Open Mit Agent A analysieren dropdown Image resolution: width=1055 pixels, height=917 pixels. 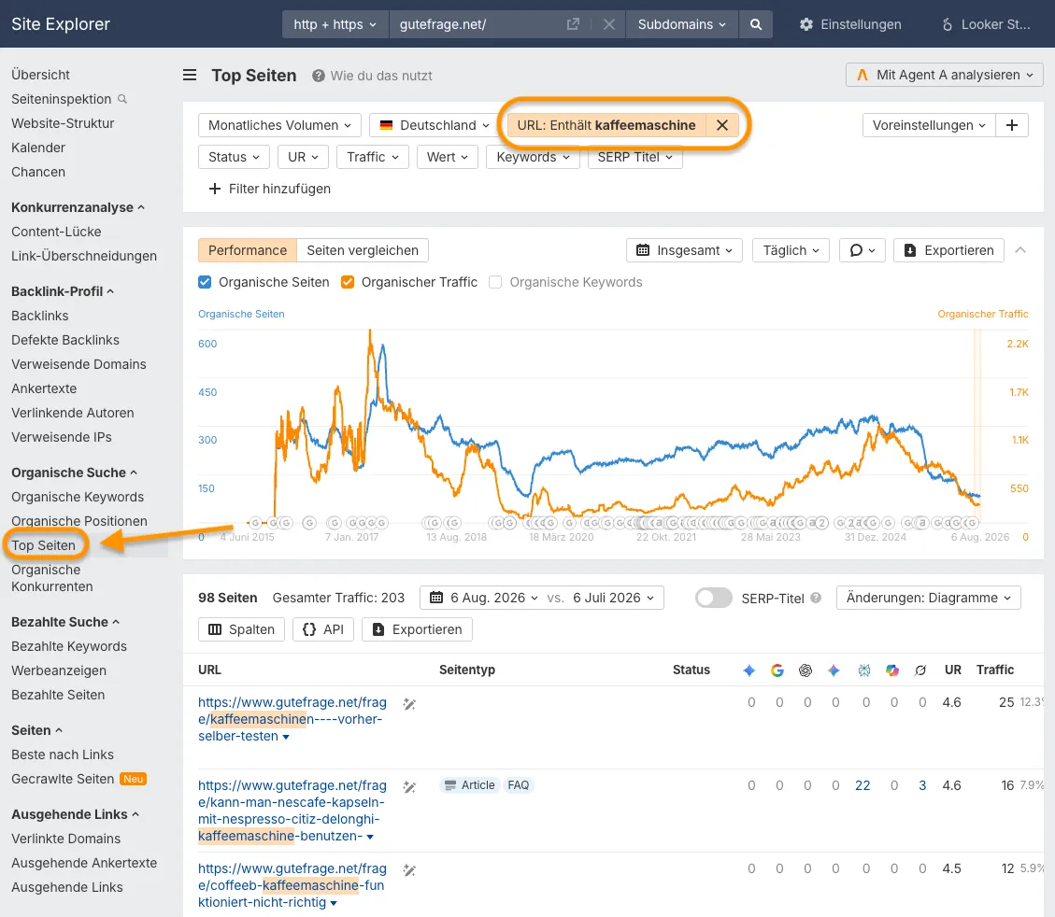[x=944, y=75]
